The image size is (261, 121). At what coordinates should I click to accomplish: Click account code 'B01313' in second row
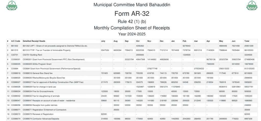point(14,50)
